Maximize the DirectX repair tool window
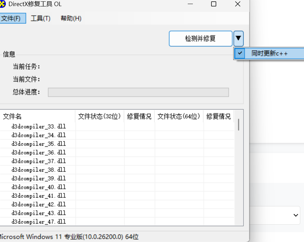Image resolution: width=304 pixels, height=242 pixels. (214, 4)
